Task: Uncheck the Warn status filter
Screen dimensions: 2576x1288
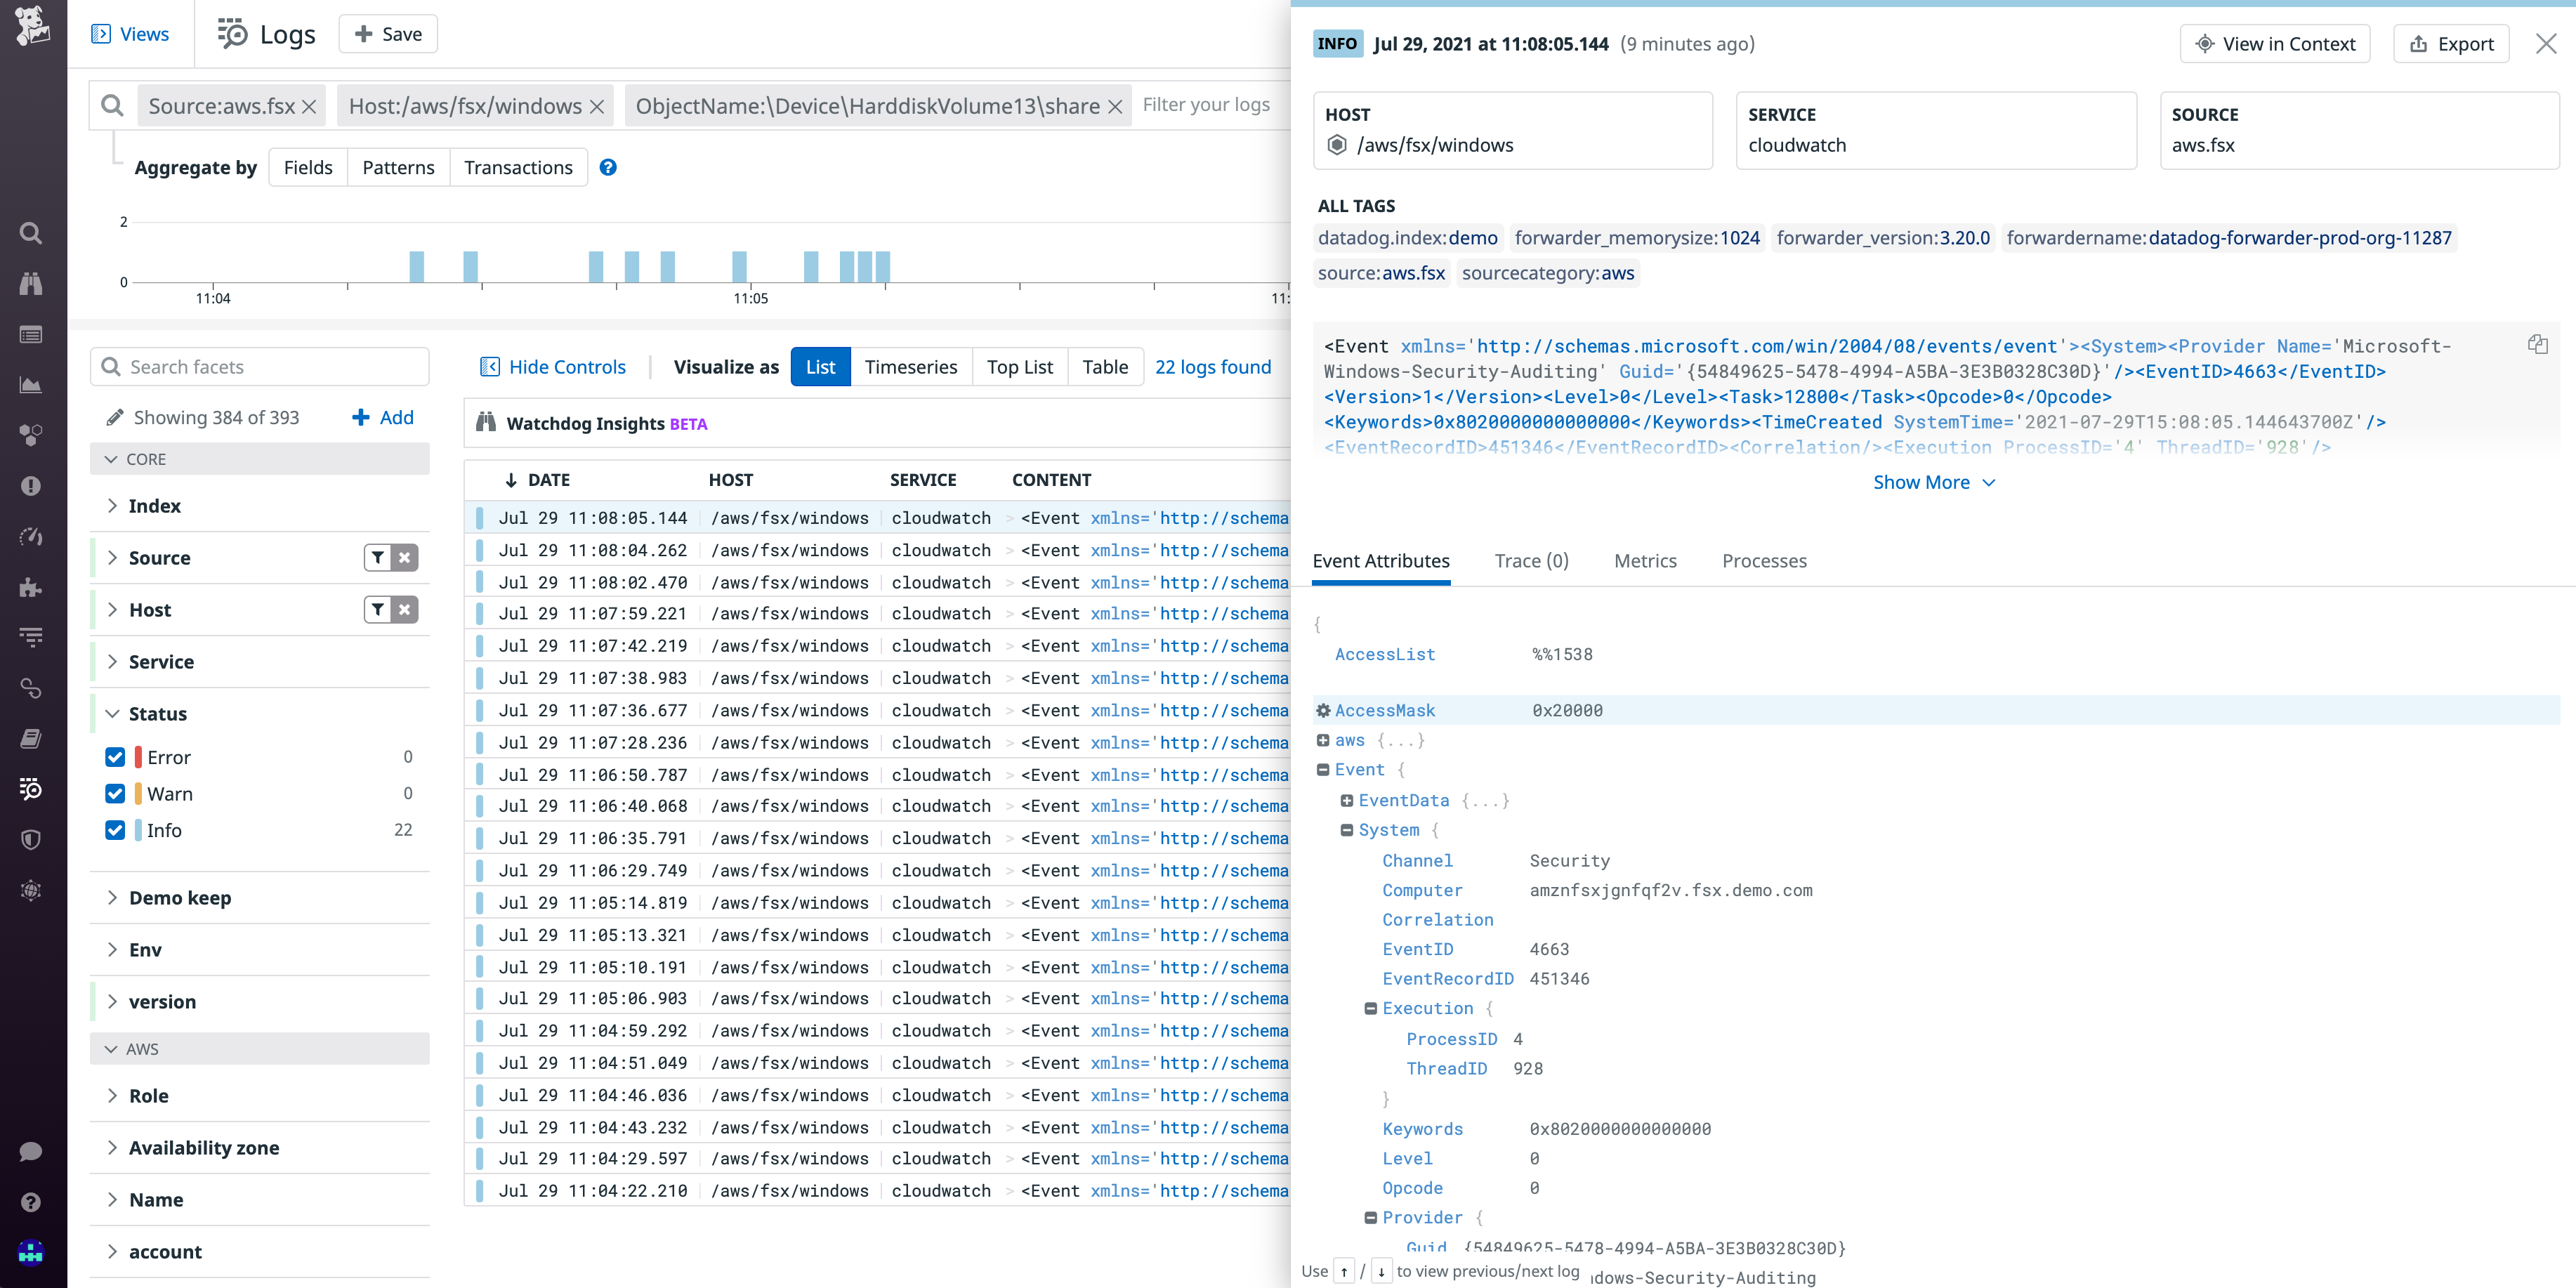Action: [114, 793]
